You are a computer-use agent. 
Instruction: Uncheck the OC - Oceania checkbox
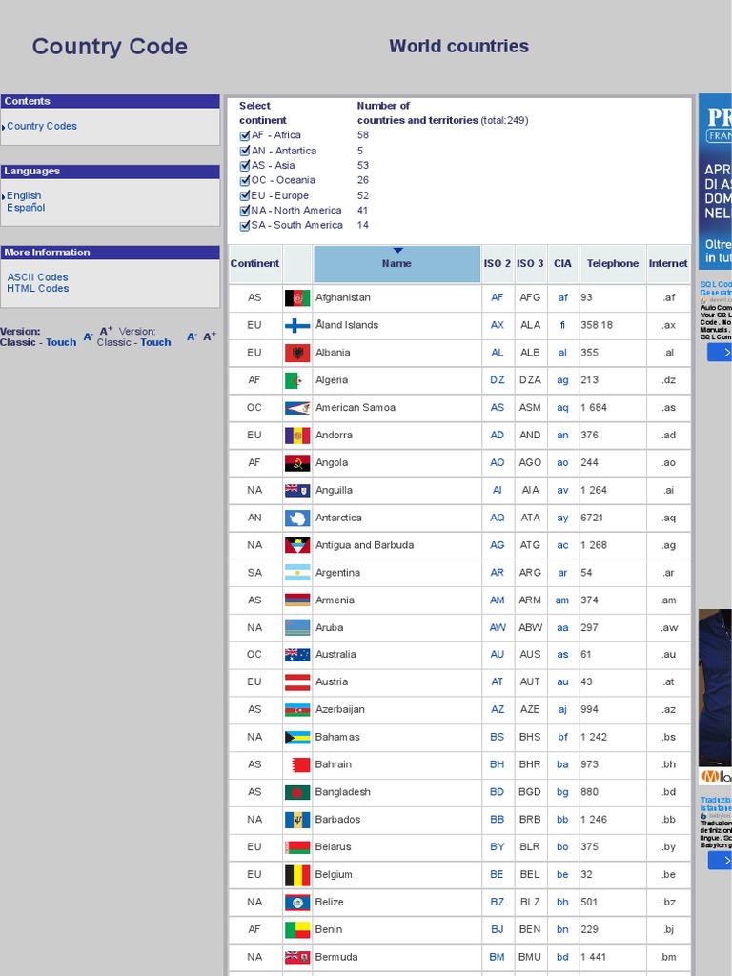pyautogui.click(x=245, y=180)
